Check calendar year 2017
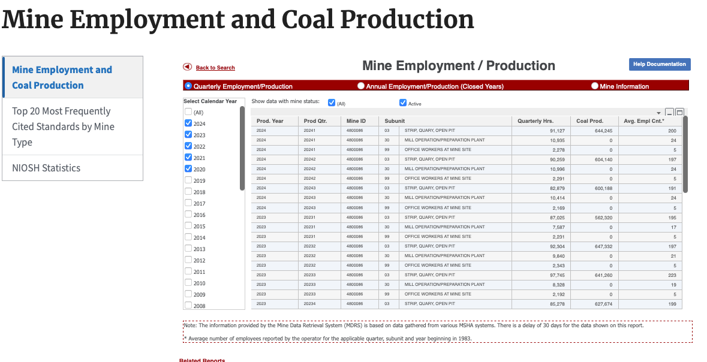 tap(188, 203)
